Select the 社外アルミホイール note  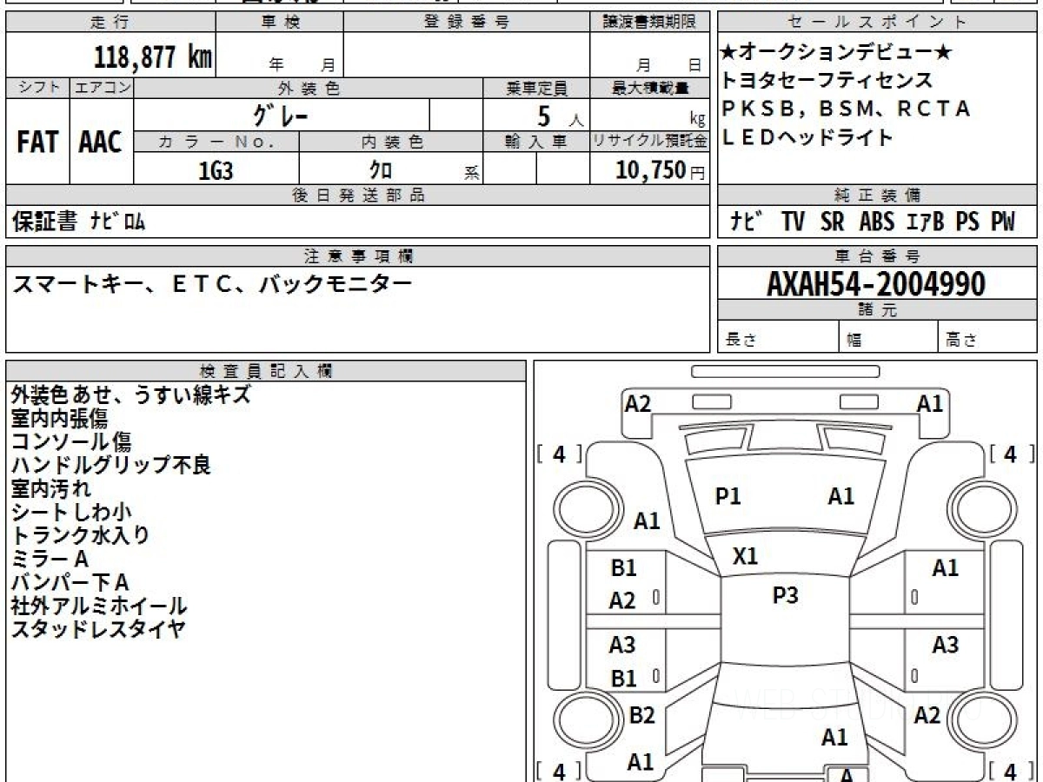point(98,606)
